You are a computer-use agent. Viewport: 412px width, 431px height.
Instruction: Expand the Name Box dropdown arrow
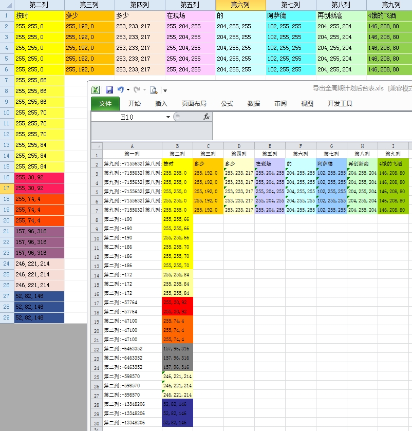(168, 117)
